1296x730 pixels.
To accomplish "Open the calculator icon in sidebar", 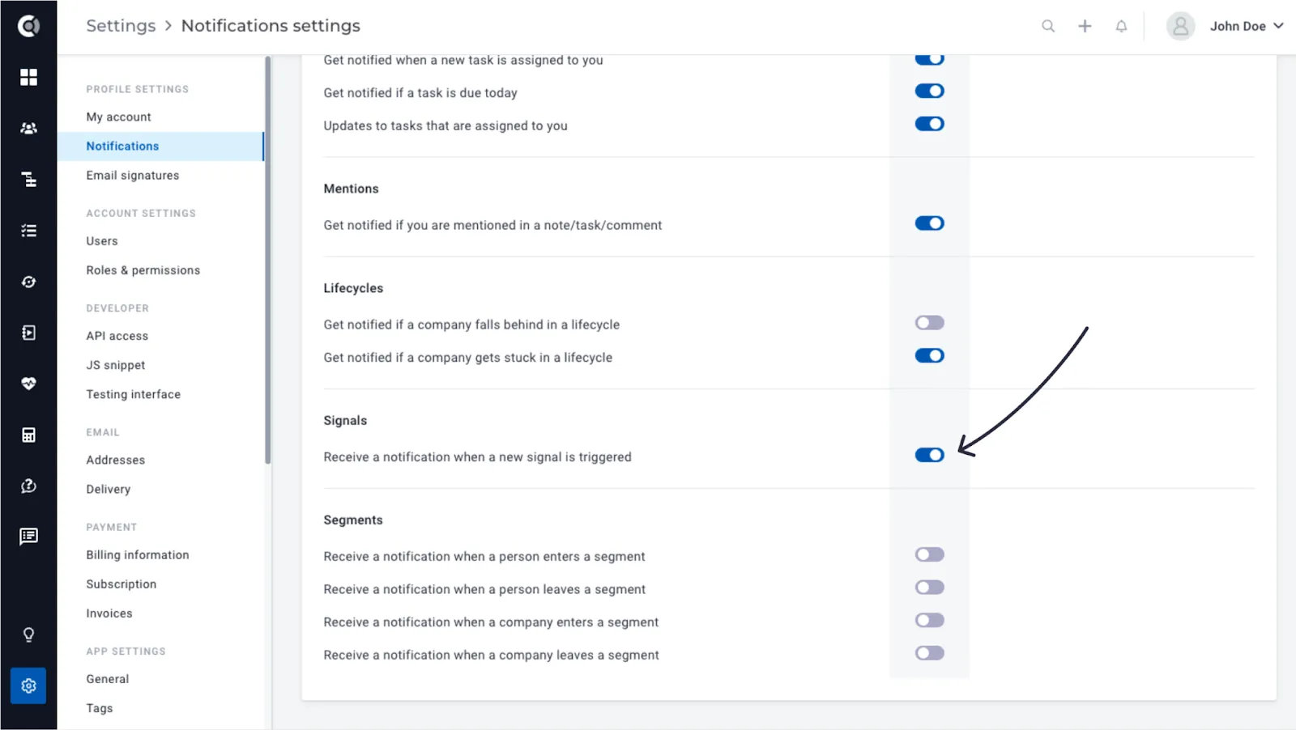I will tap(28, 435).
